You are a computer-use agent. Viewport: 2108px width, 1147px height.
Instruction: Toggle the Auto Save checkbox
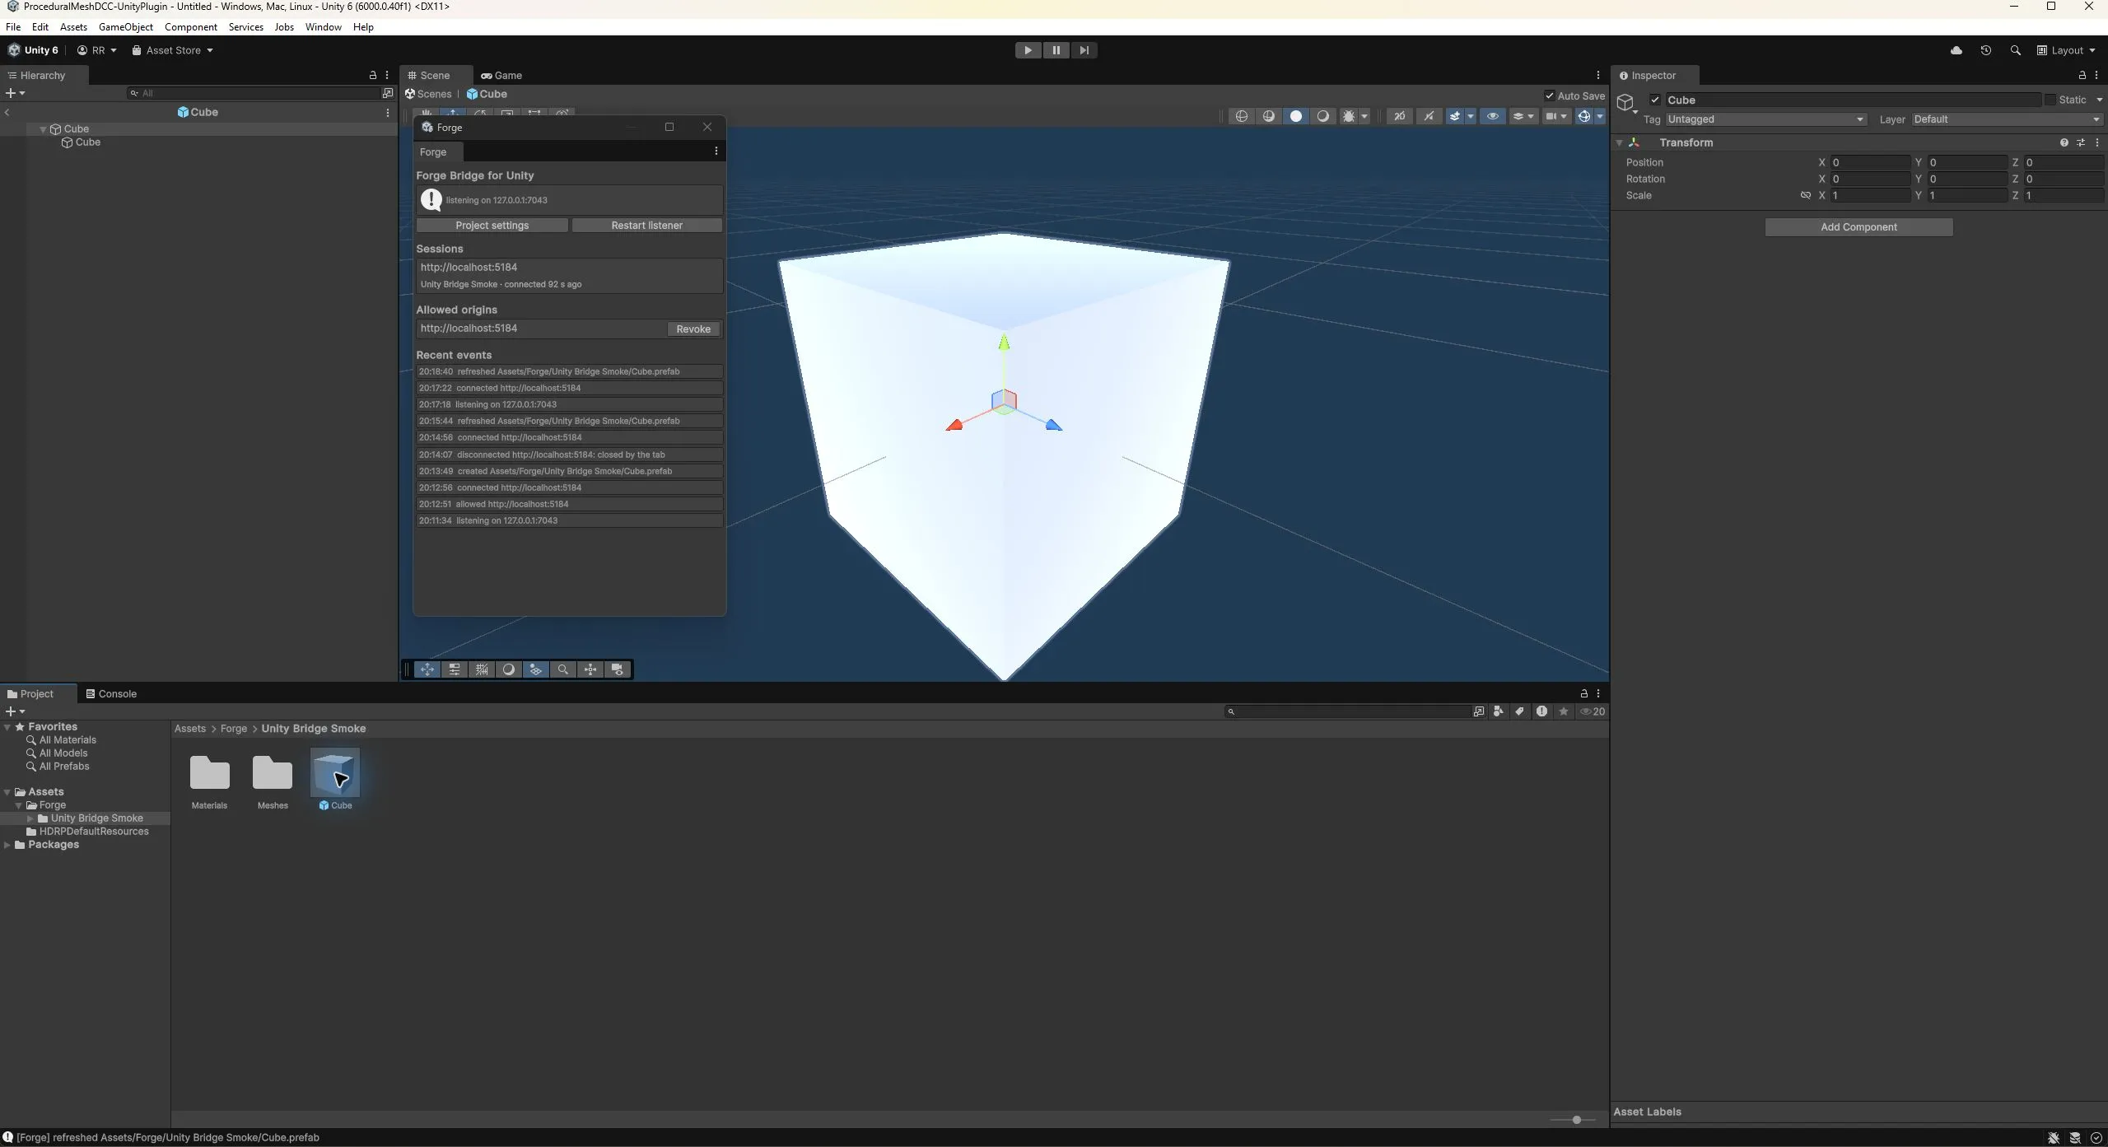[1550, 96]
